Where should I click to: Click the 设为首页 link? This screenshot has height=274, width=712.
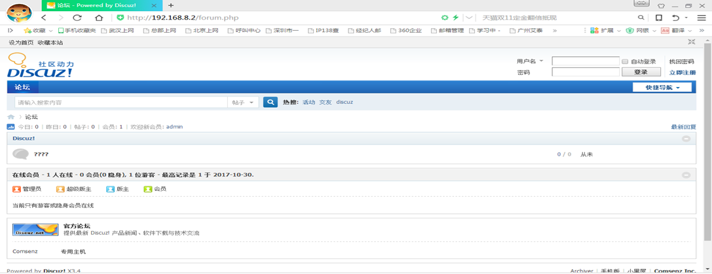tap(21, 43)
